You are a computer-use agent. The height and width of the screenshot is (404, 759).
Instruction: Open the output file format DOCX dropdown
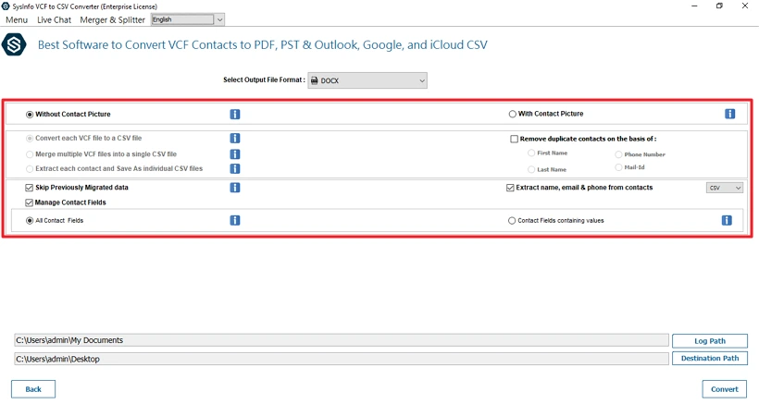tap(367, 80)
